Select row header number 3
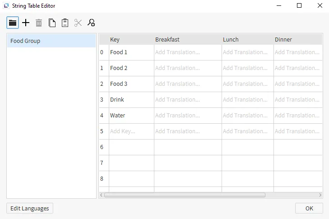This screenshot has width=329, height=219. 102,100
